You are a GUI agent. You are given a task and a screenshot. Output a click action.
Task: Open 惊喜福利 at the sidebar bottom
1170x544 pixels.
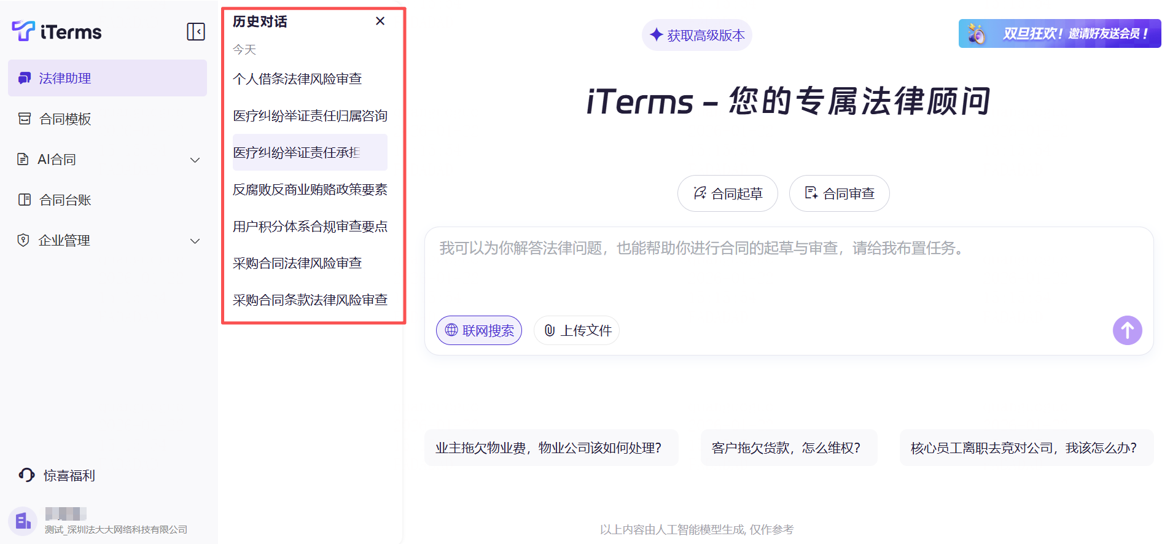pyautogui.click(x=57, y=475)
